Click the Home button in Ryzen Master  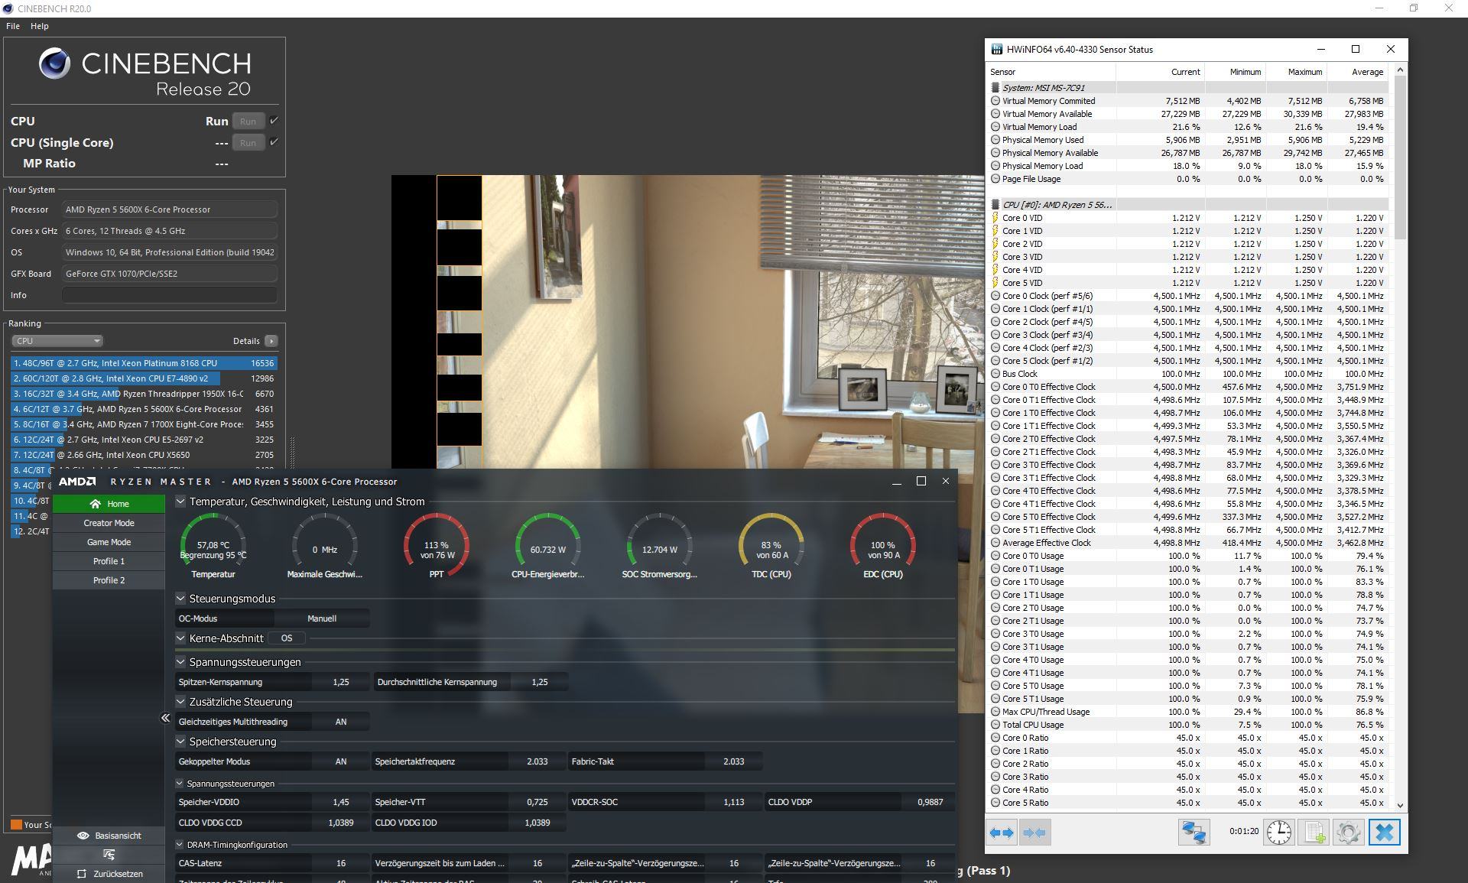(x=109, y=504)
